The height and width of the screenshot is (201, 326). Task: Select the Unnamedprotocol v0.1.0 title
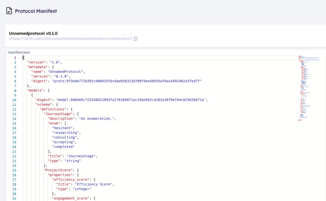(33, 33)
